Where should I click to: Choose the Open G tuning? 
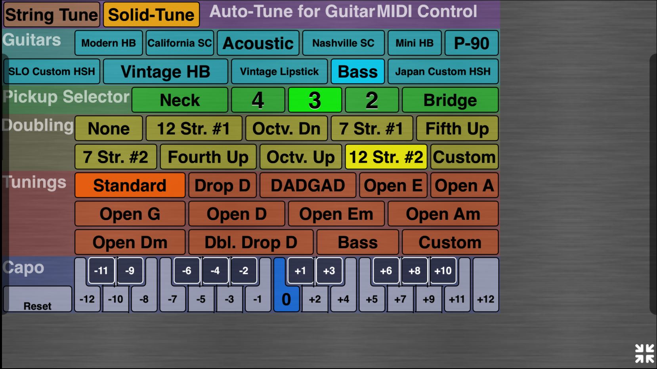(x=130, y=214)
